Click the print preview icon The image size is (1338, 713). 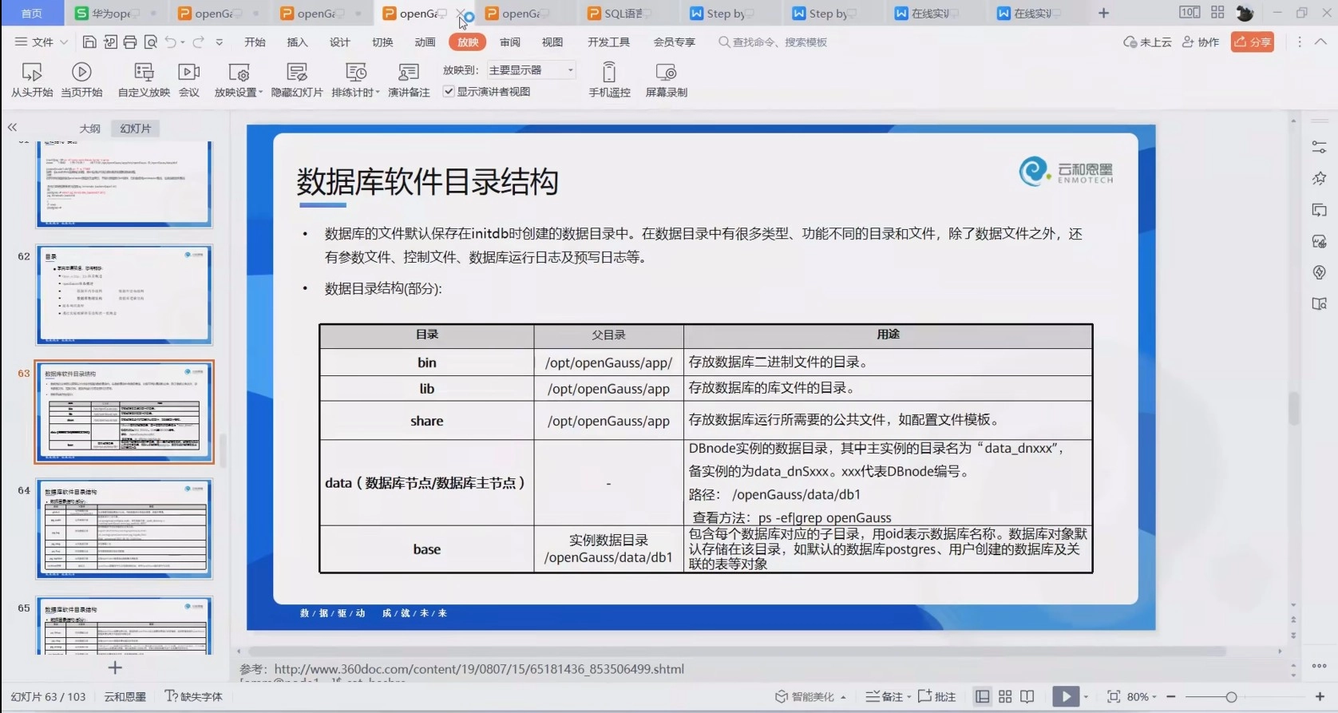(x=150, y=42)
